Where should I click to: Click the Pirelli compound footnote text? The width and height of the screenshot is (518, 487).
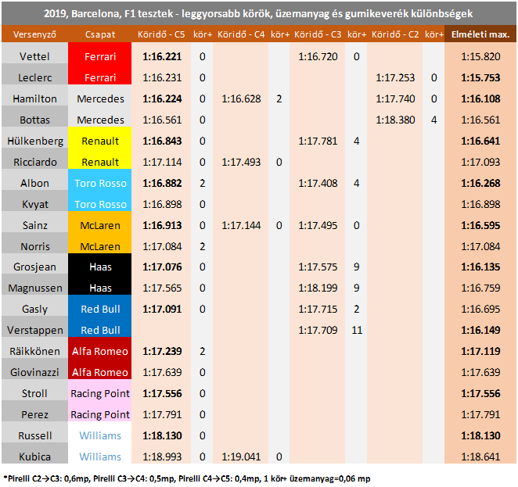[x=187, y=478]
